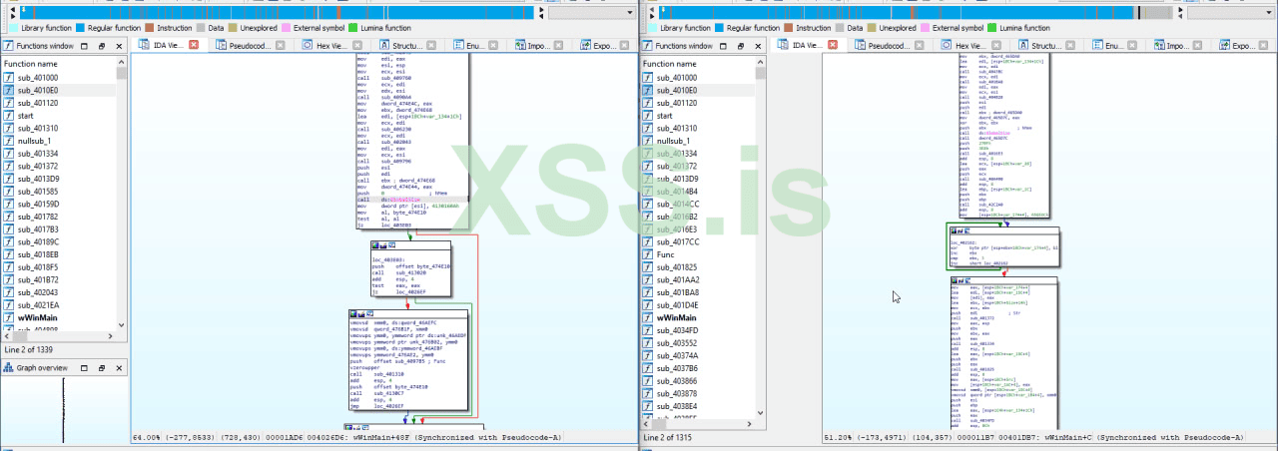Switch to left Pseudocode tab
This screenshot has width=1278, height=451.
[248, 46]
